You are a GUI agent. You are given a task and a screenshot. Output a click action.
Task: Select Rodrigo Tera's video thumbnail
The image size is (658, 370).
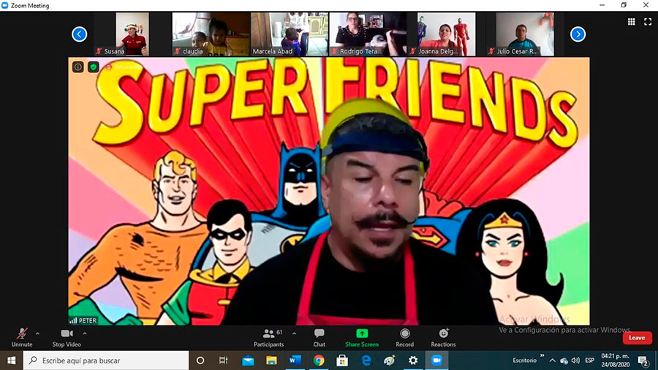tap(368, 34)
